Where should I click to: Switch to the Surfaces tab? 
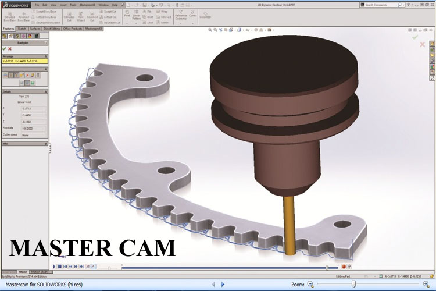35,29
